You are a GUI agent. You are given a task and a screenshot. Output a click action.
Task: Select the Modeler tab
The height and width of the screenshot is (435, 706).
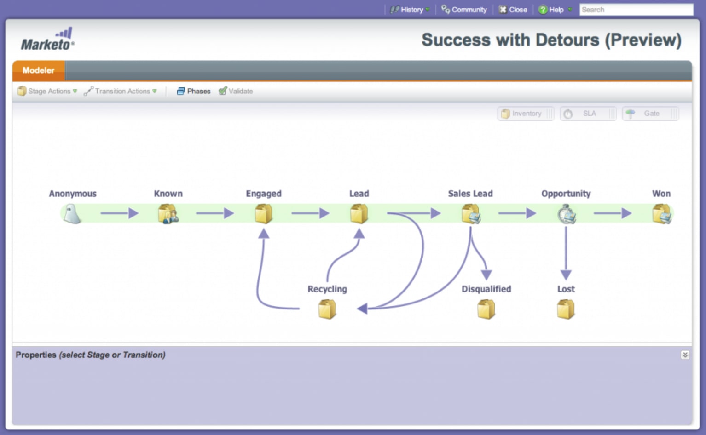(x=39, y=70)
